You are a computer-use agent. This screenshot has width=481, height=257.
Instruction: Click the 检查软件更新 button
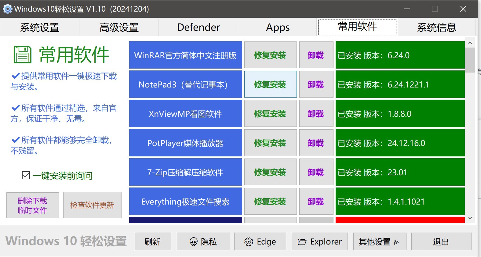[x=92, y=205]
